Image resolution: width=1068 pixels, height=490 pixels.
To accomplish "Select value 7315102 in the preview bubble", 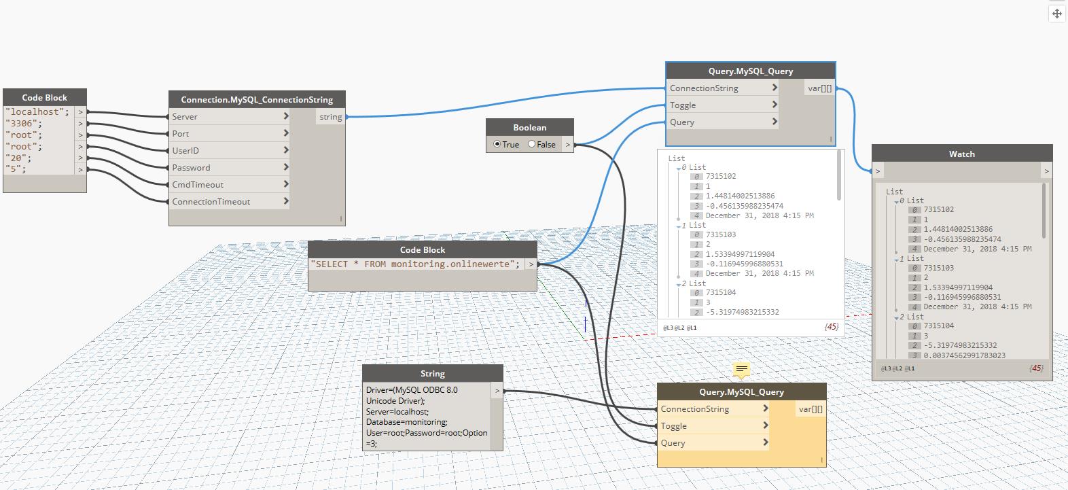I will point(721,176).
